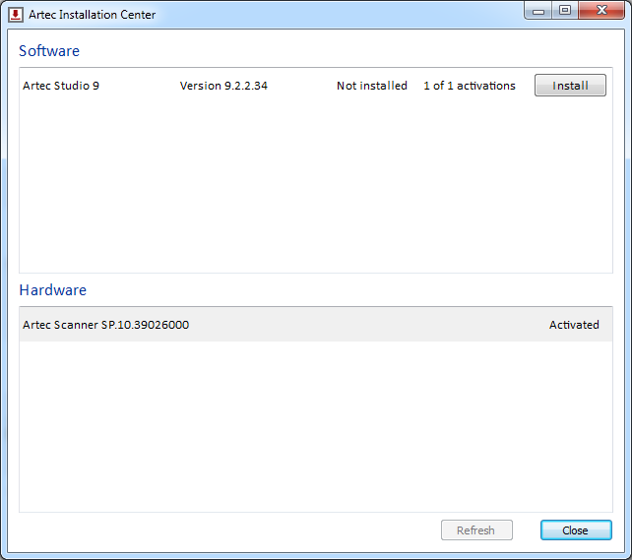Click the Artec Installation Center title icon
The height and width of the screenshot is (560, 632).
[x=16, y=15]
